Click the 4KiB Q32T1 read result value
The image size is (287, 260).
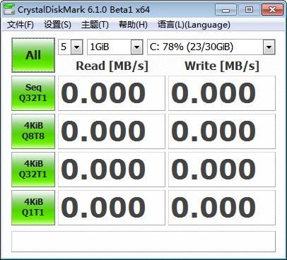112,170
